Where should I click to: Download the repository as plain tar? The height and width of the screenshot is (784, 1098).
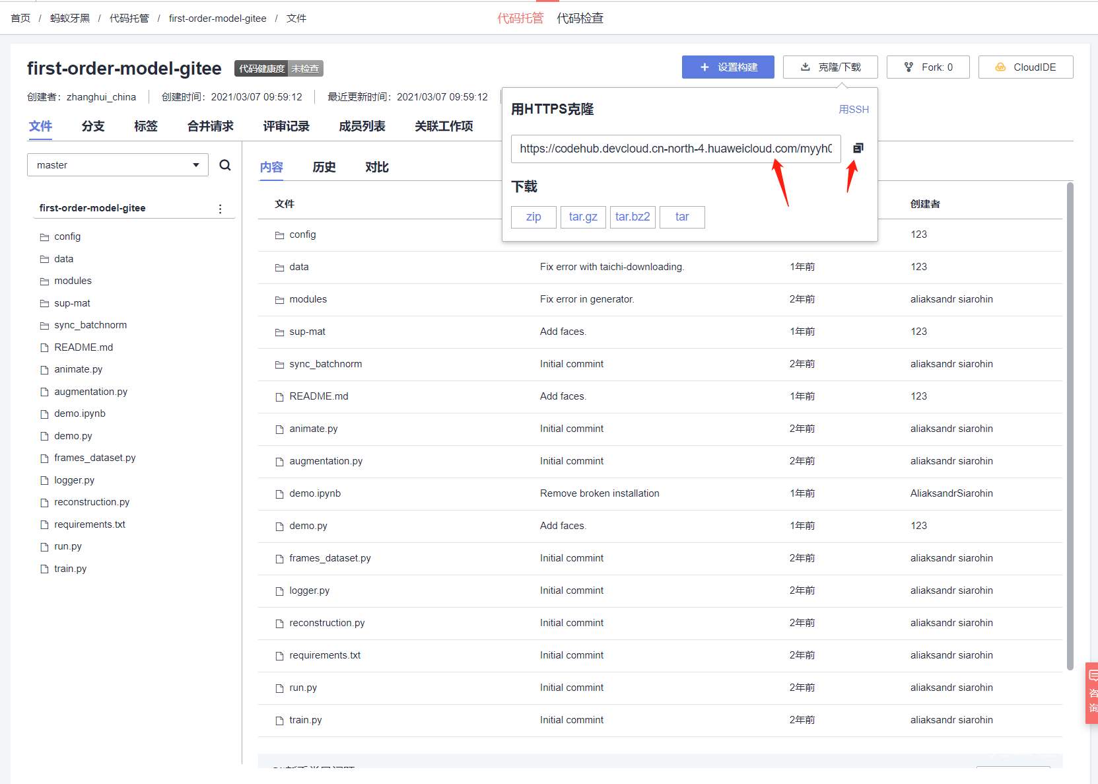(682, 217)
